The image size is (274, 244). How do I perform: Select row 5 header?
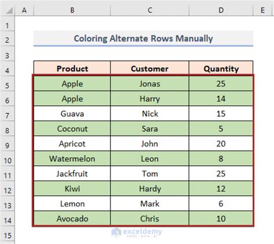8,85
